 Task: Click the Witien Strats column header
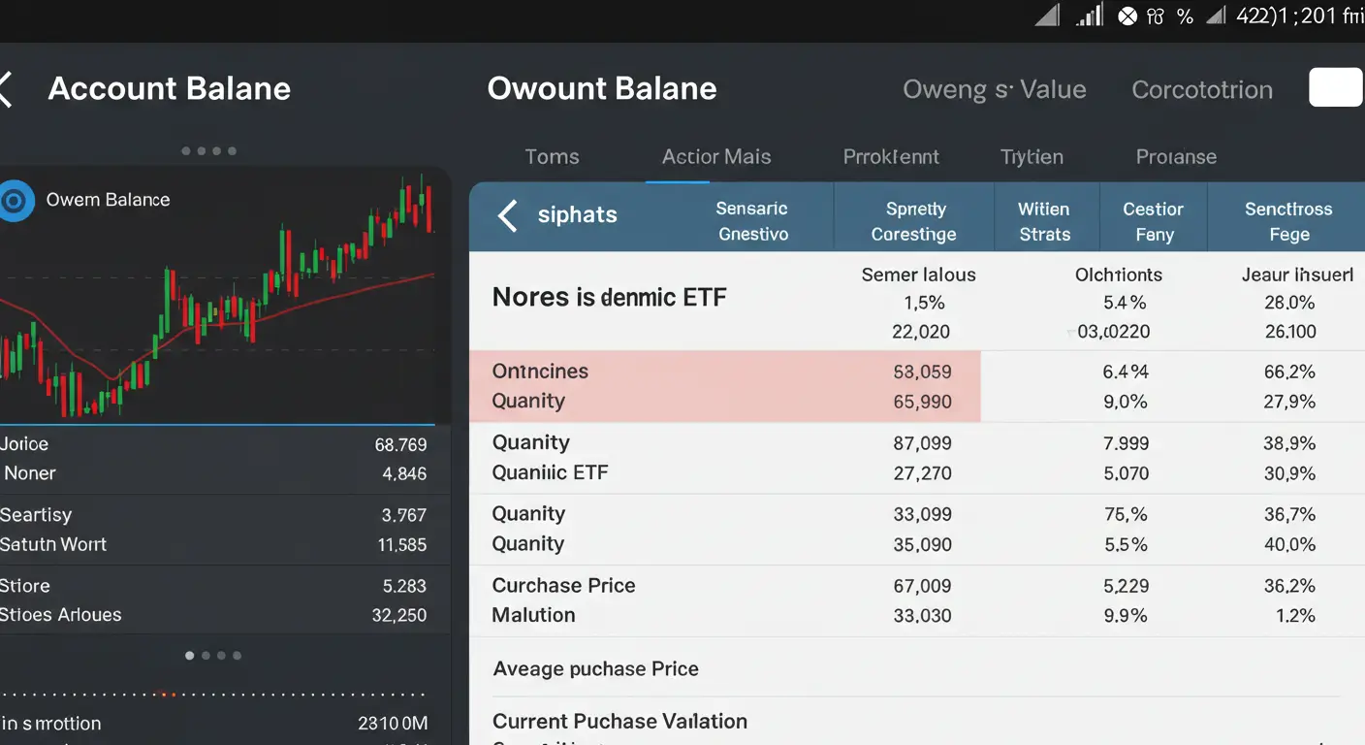[x=1045, y=221]
